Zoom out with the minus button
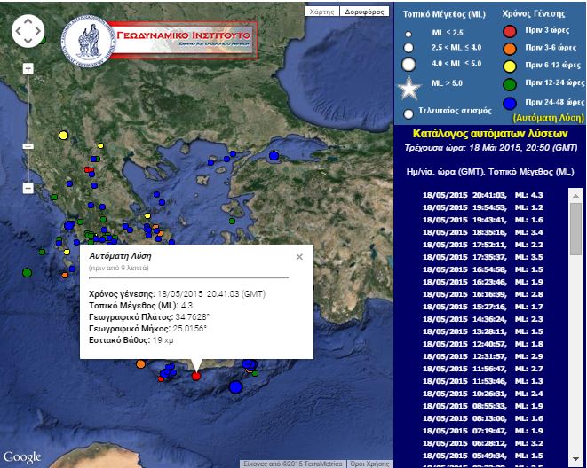 [x=28, y=188]
